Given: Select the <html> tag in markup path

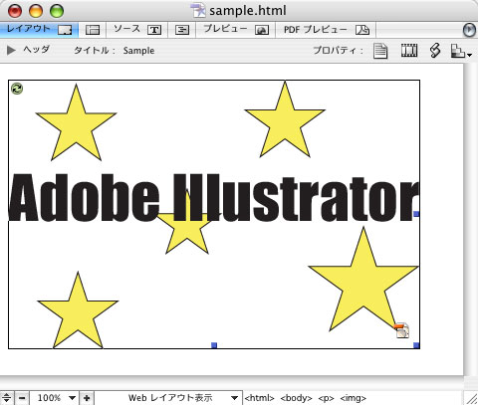Looking at the screenshot, I should click(260, 398).
